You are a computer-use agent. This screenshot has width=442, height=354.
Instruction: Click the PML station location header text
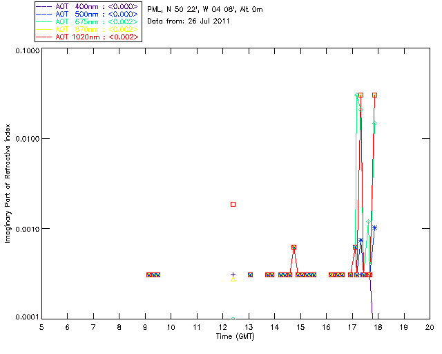click(x=205, y=10)
